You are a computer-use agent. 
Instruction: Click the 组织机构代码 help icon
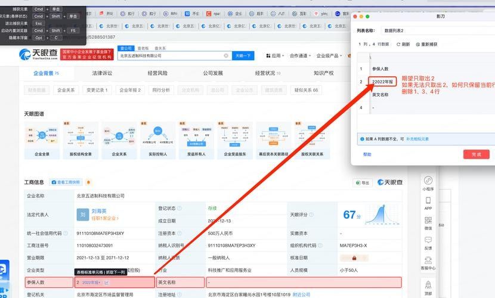[320, 246]
